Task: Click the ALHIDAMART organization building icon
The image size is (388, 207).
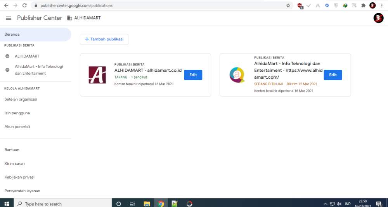Action: click(x=70, y=18)
